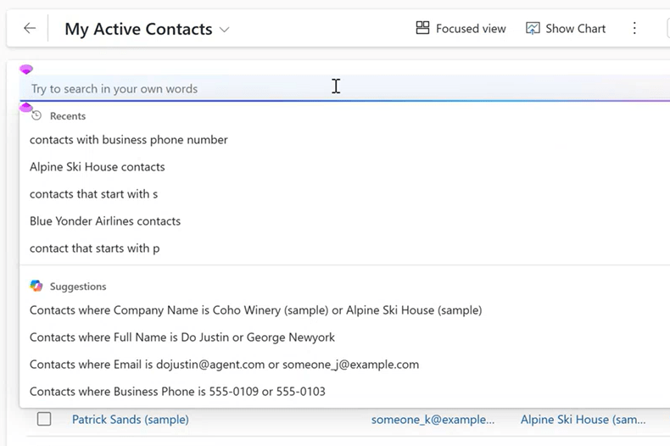Pick recent search 'contacts that start with s'
The height and width of the screenshot is (446, 670).
tap(94, 194)
